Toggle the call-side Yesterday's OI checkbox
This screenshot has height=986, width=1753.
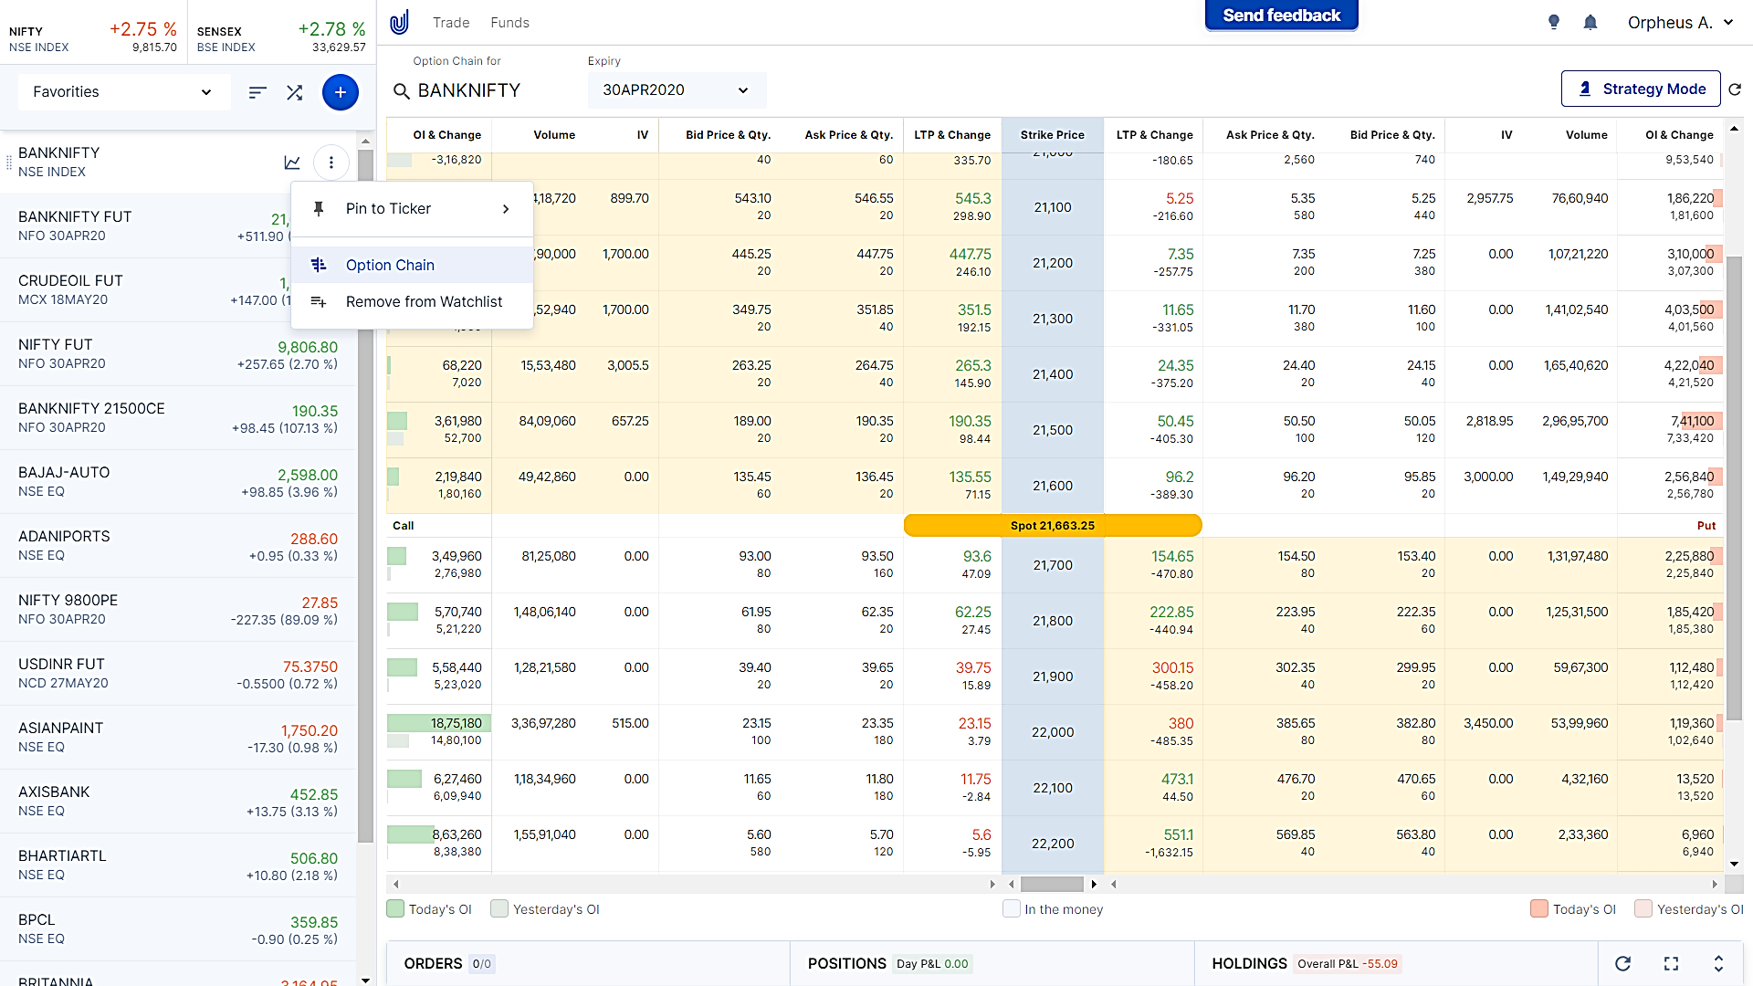(499, 909)
